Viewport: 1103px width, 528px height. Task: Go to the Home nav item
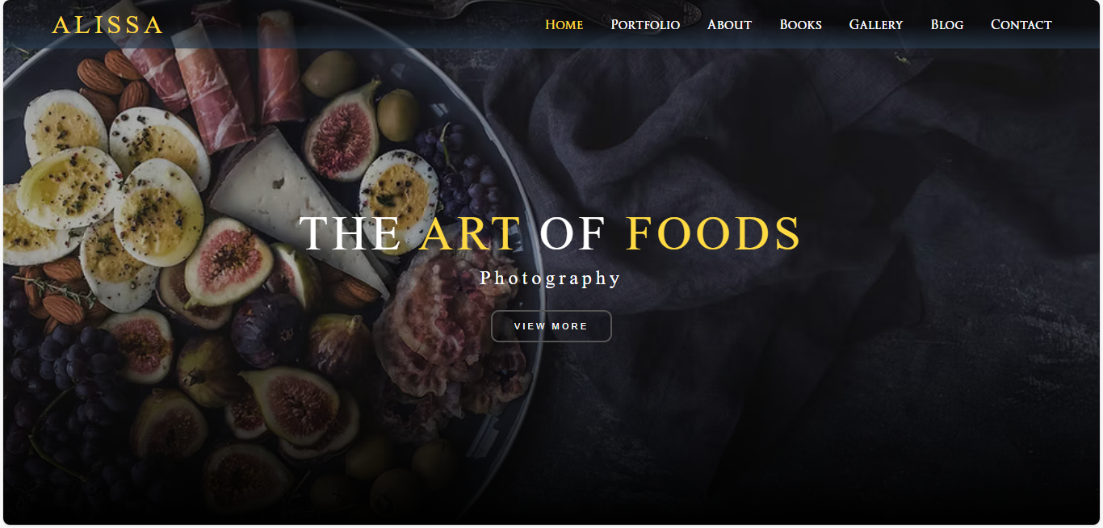tap(564, 24)
